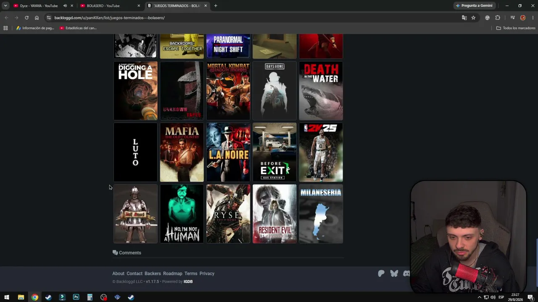Open the Windows notification center
The image size is (538, 302).
[x=530, y=297]
